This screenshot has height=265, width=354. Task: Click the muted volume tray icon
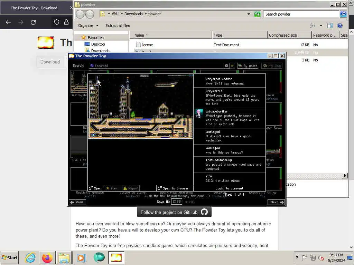click(321, 257)
